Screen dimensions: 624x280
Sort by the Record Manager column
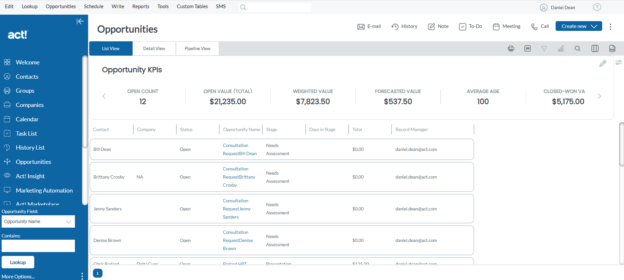point(411,129)
